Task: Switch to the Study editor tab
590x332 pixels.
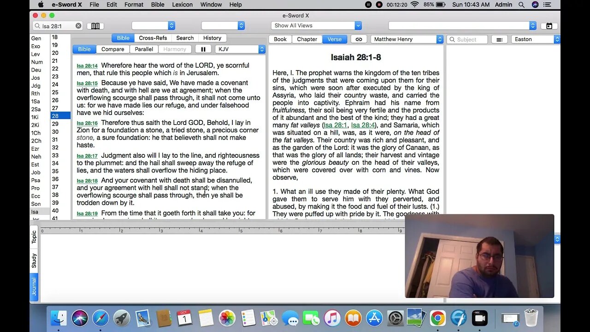Action: pos(34,261)
